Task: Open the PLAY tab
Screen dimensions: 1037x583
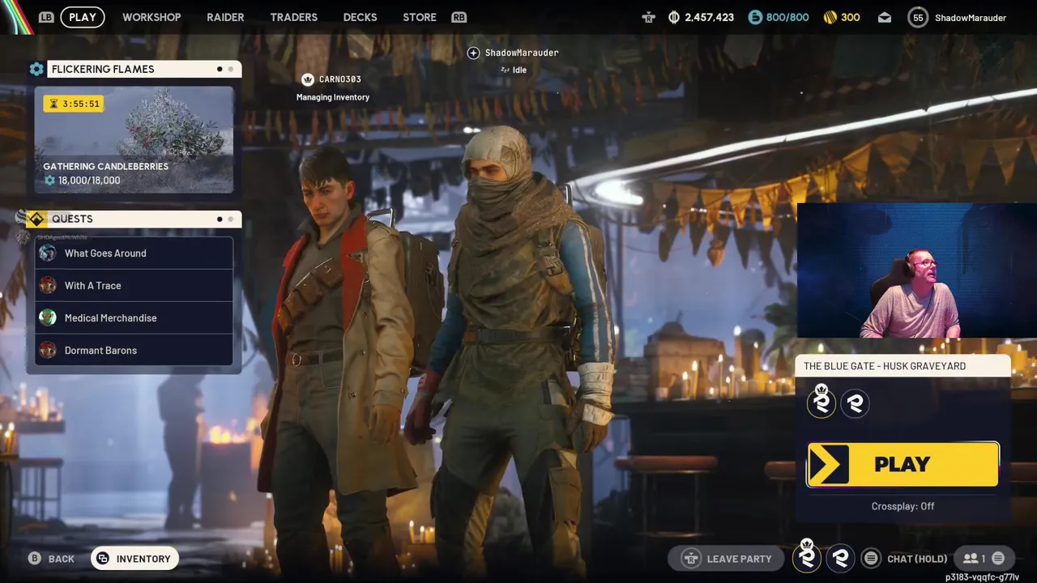Action: [82, 17]
